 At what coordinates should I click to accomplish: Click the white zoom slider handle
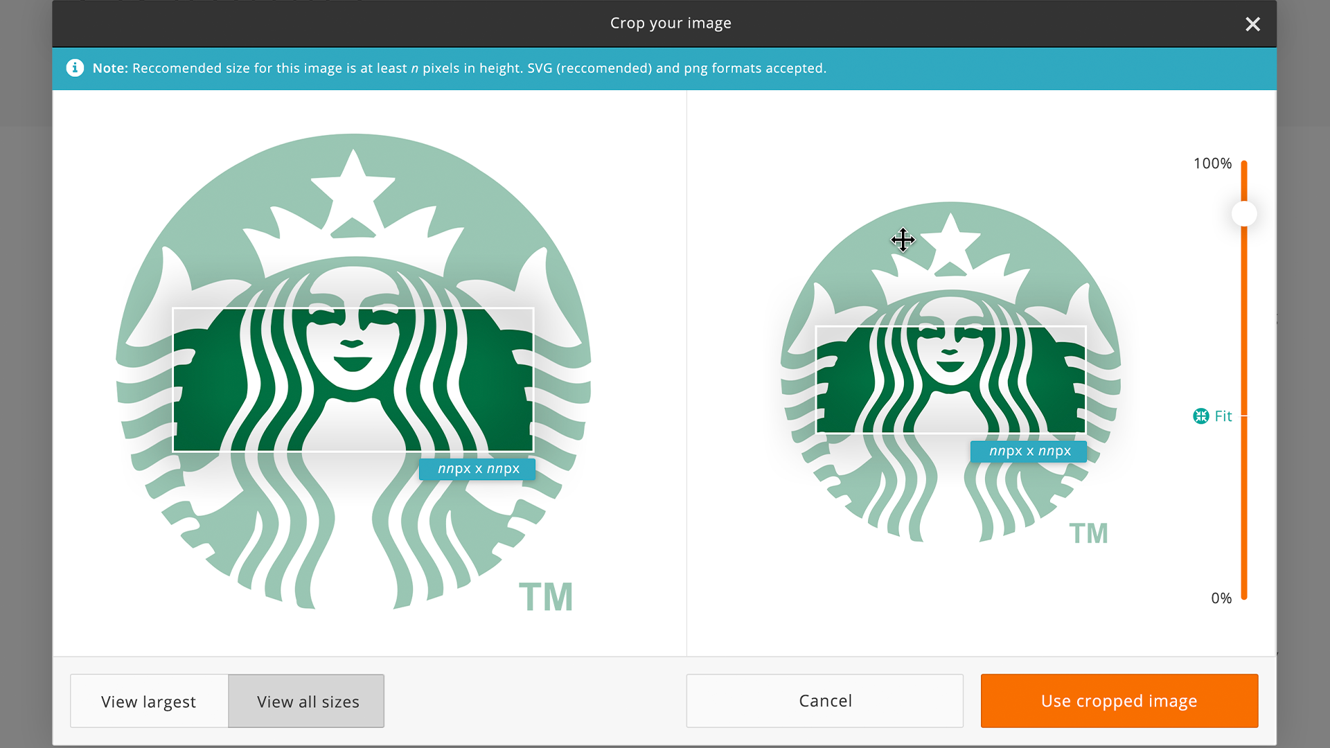(1244, 214)
